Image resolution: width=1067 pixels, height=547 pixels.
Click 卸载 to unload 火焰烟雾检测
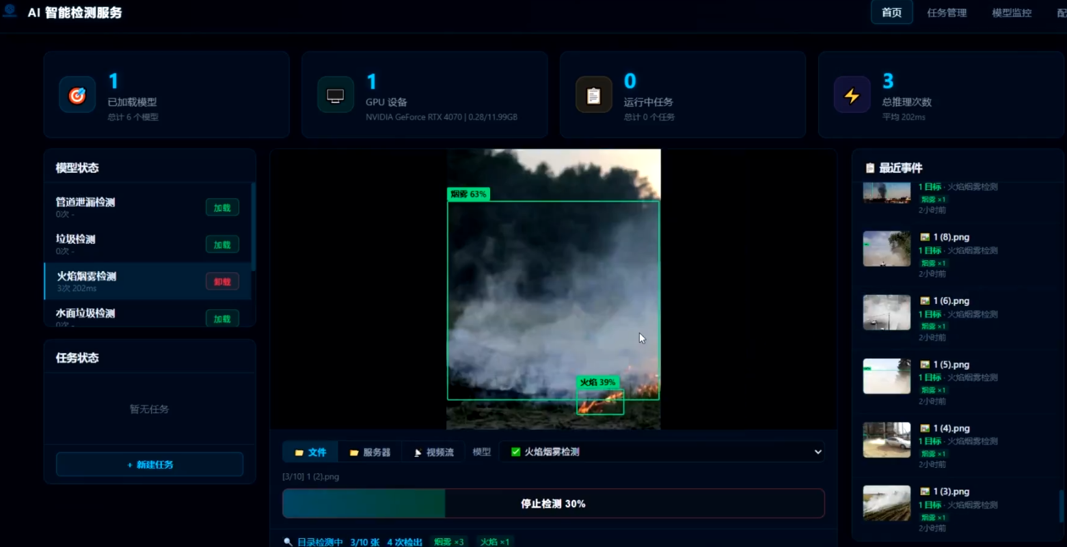click(x=221, y=281)
